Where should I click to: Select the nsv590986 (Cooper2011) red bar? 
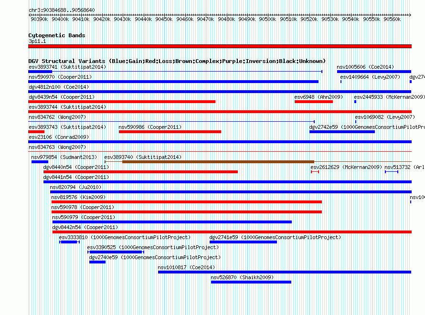[170, 132]
